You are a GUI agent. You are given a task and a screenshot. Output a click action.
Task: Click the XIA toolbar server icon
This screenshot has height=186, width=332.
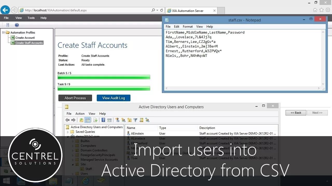coord(8,25)
